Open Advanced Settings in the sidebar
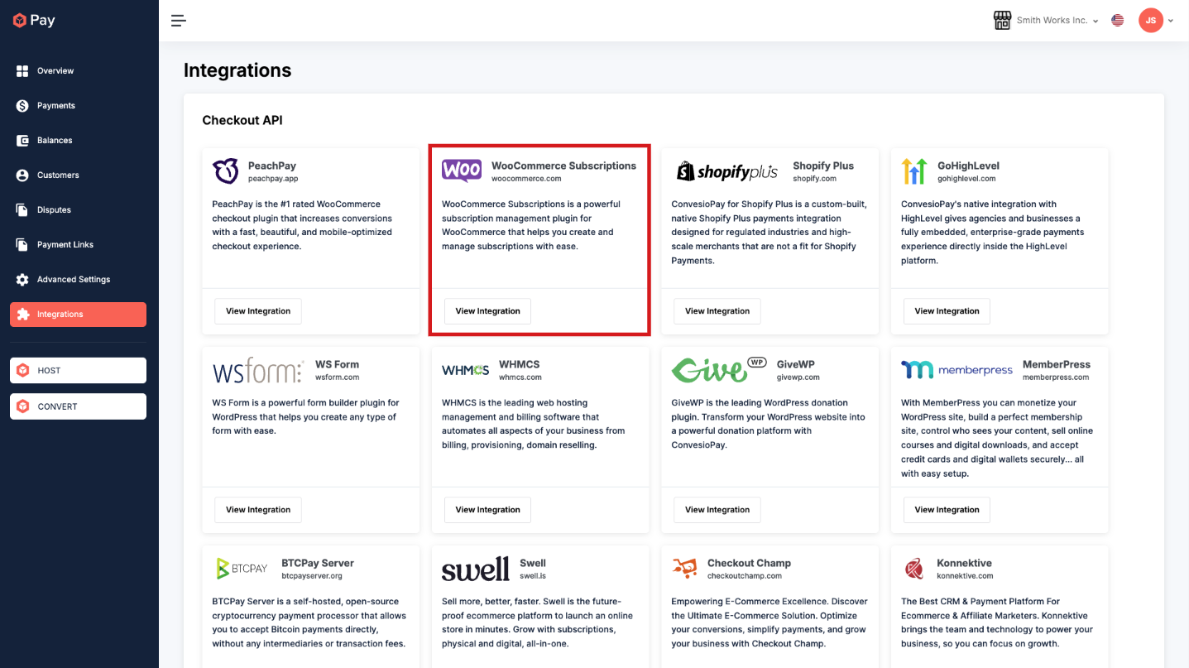Screen dimensions: 1189x668 (78, 280)
